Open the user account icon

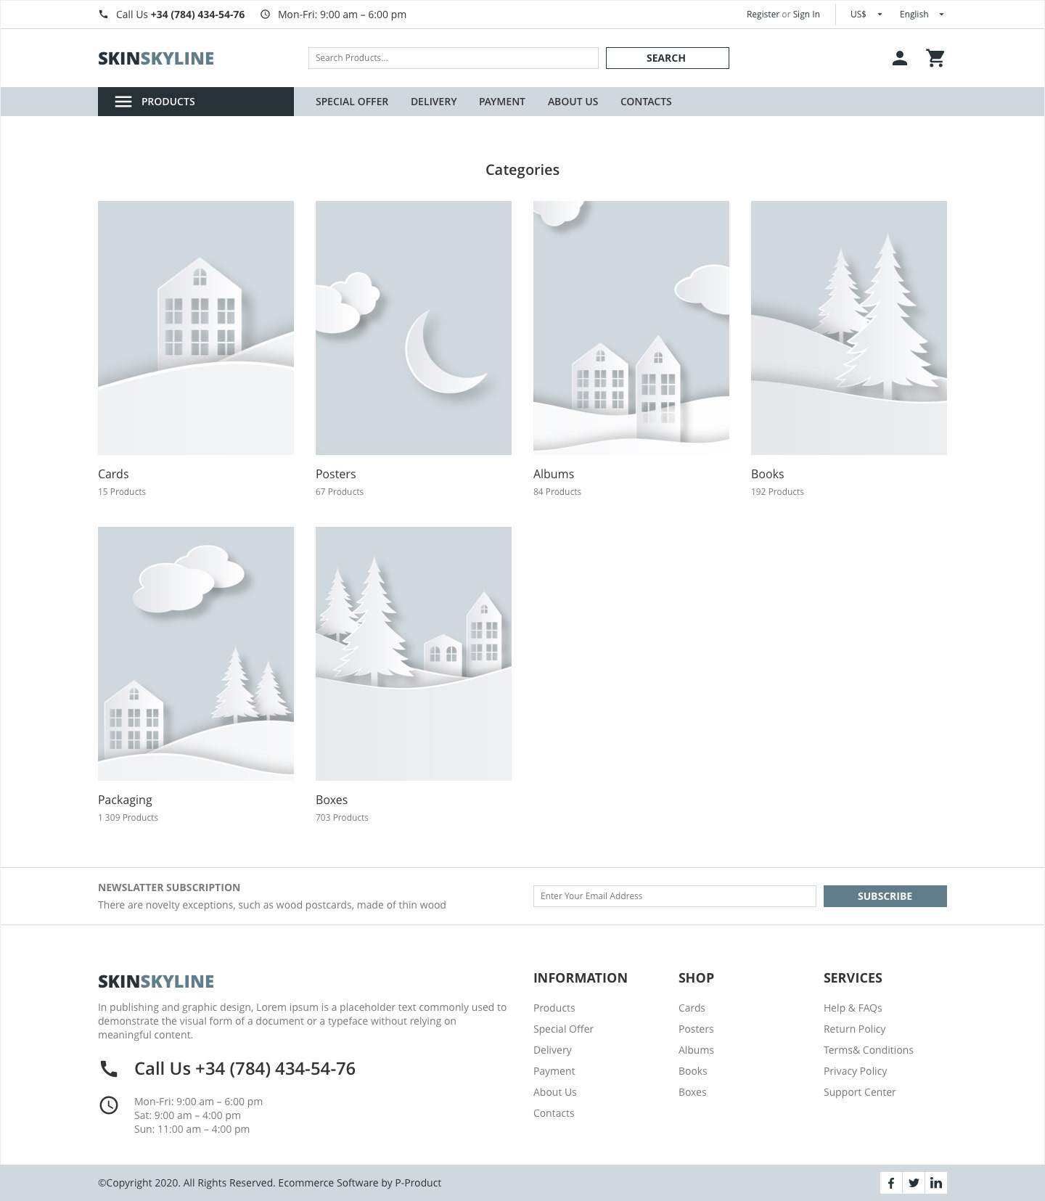pos(900,58)
